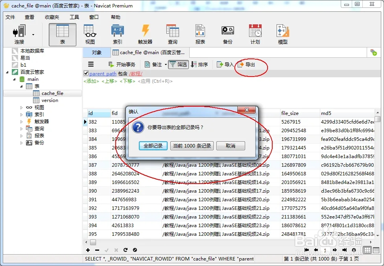Open the 模型 (Model) toolbar icon
The image size is (384, 266).
coord(282,35)
